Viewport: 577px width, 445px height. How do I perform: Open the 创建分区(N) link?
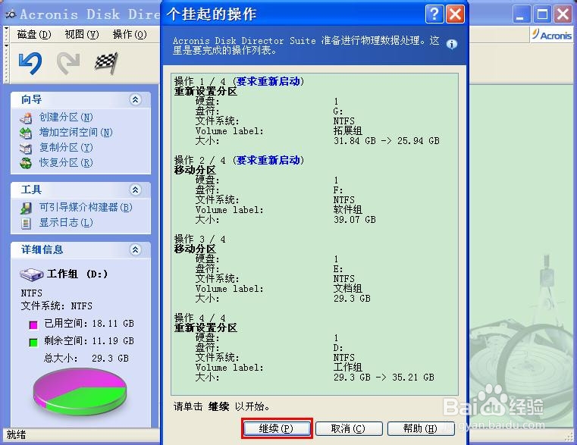tap(66, 118)
